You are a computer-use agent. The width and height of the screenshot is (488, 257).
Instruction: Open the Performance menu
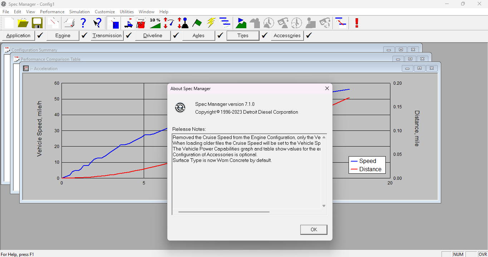pos(52,12)
